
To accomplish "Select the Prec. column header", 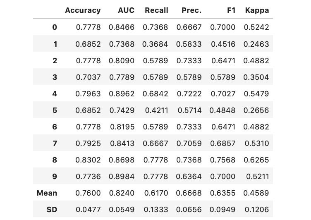I will [191, 11].
